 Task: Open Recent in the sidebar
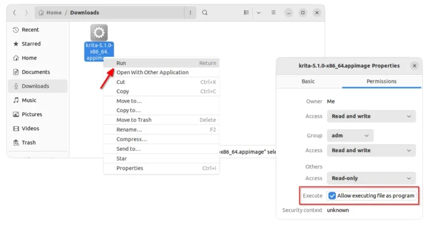coord(38,30)
